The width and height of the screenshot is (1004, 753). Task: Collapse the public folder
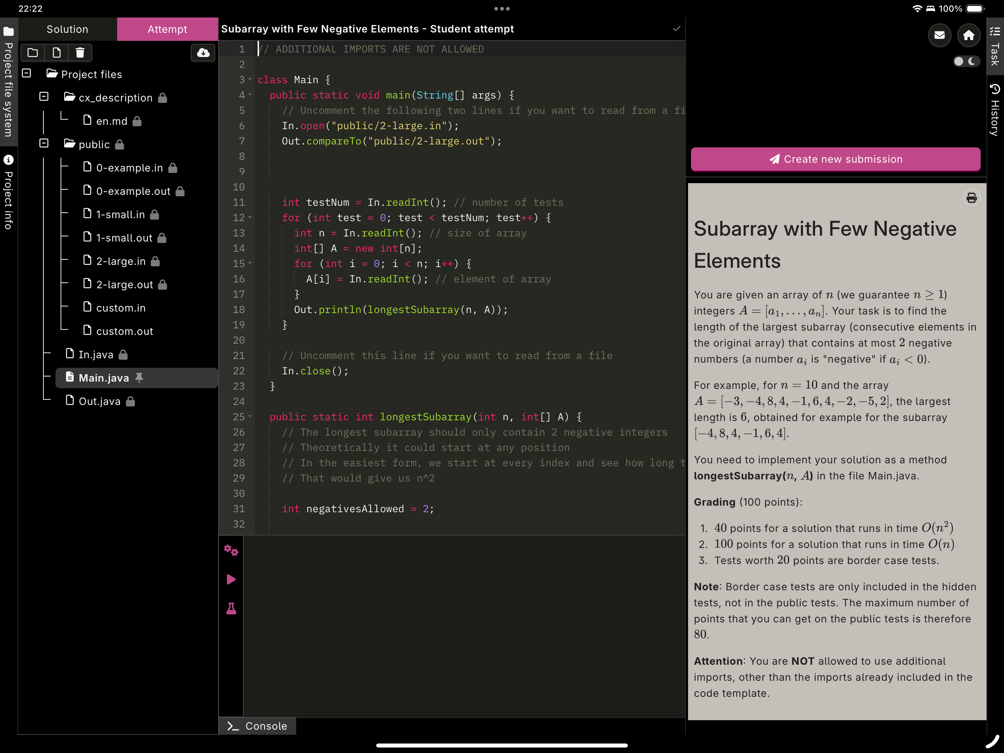pos(44,143)
